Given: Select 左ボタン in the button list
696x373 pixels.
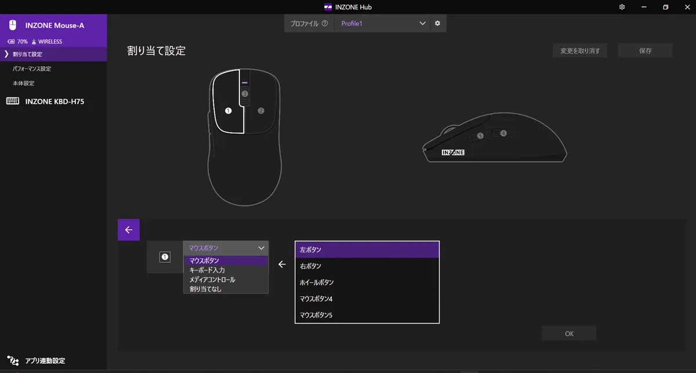Looking at the screenshot, I should [367, 249].
